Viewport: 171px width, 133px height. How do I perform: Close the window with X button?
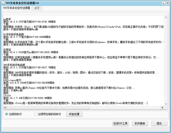tap(168, 3)
